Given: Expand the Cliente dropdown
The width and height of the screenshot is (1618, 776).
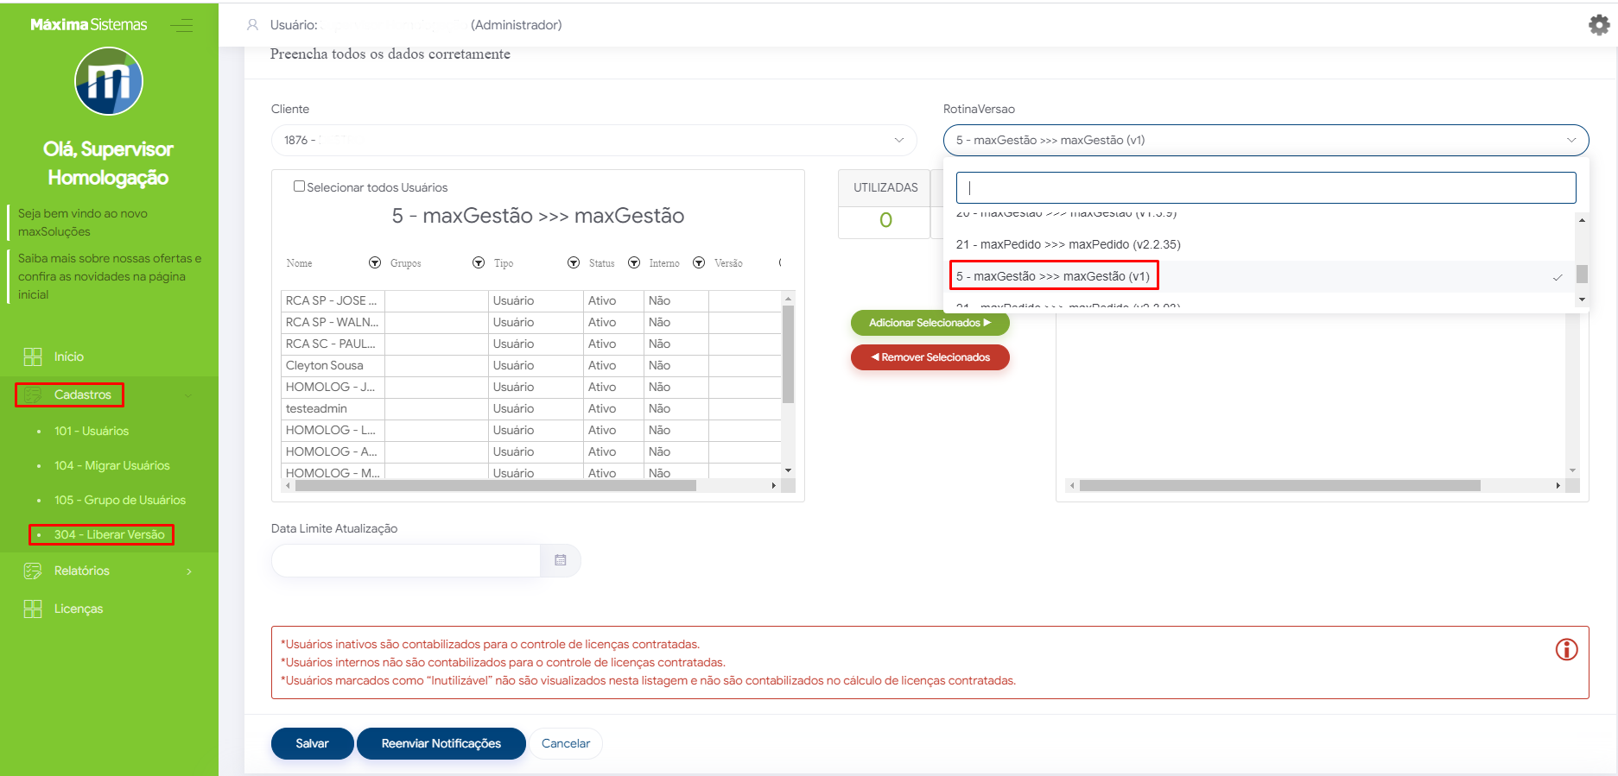Looking at the screenshot, I should 593,140.
